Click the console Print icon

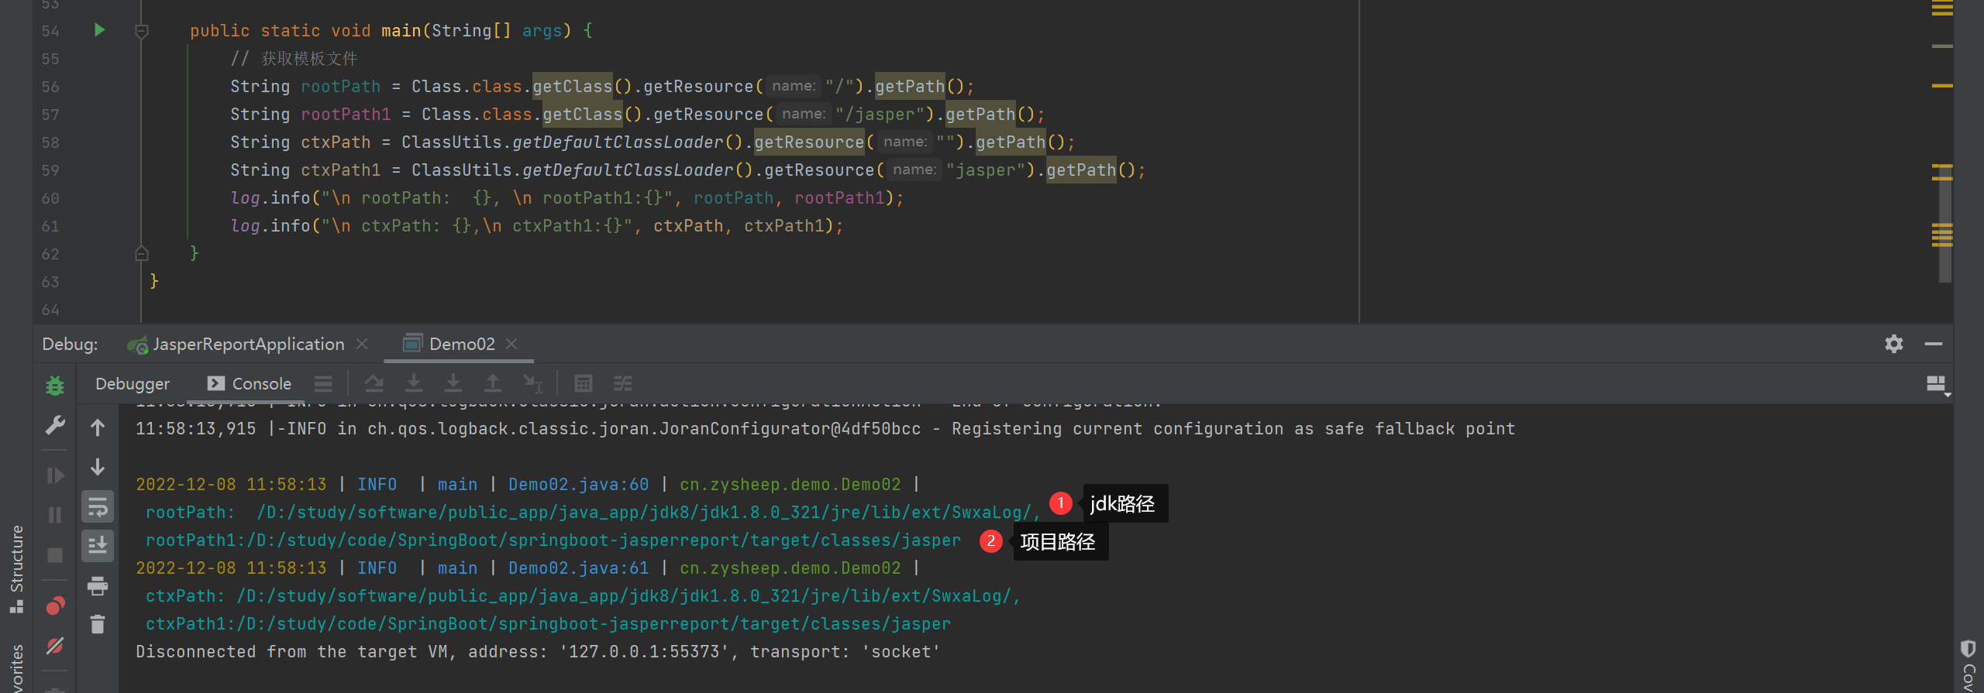[x=98, y=586]
